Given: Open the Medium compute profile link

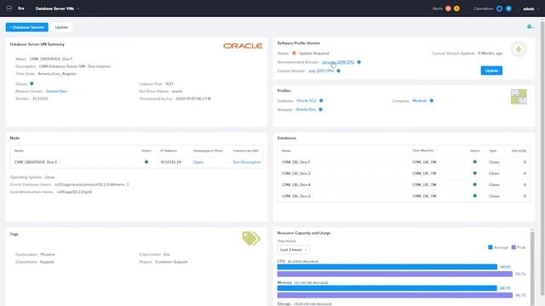Looking at the screenshot, I should (420, 100).
